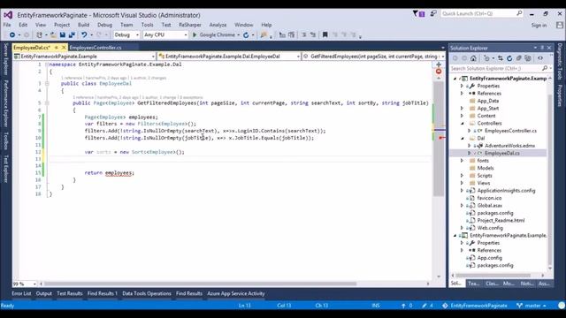Screen dimensions: 566x318
Task: Open the Build menu
Action: click(x=83, y=25)
